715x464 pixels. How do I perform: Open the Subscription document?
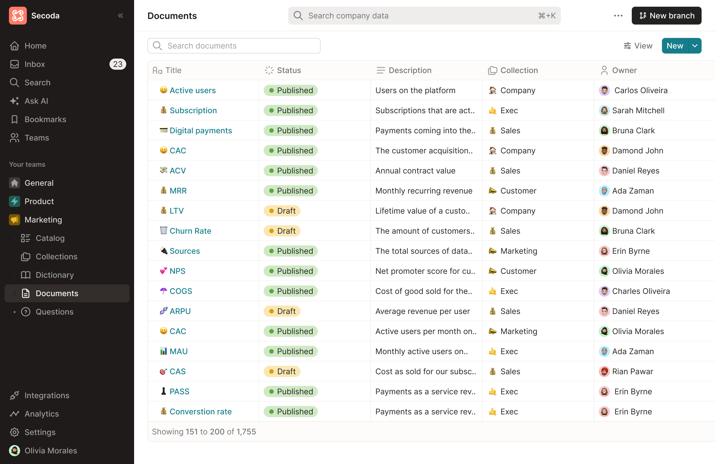click(193, 110)
